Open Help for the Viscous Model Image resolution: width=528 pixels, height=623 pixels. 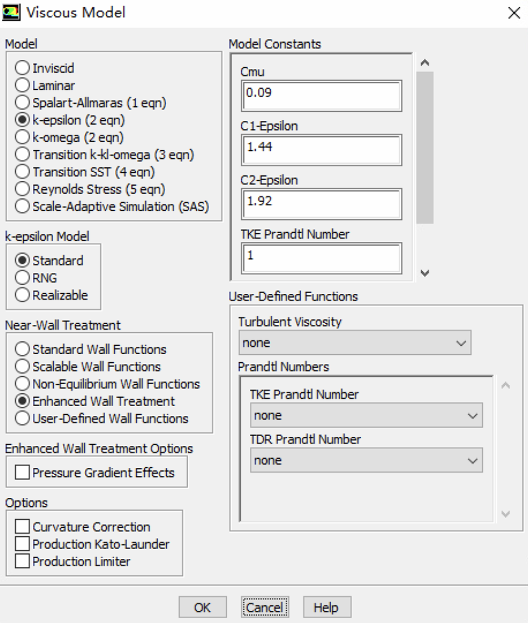click(x=327, y=608)
